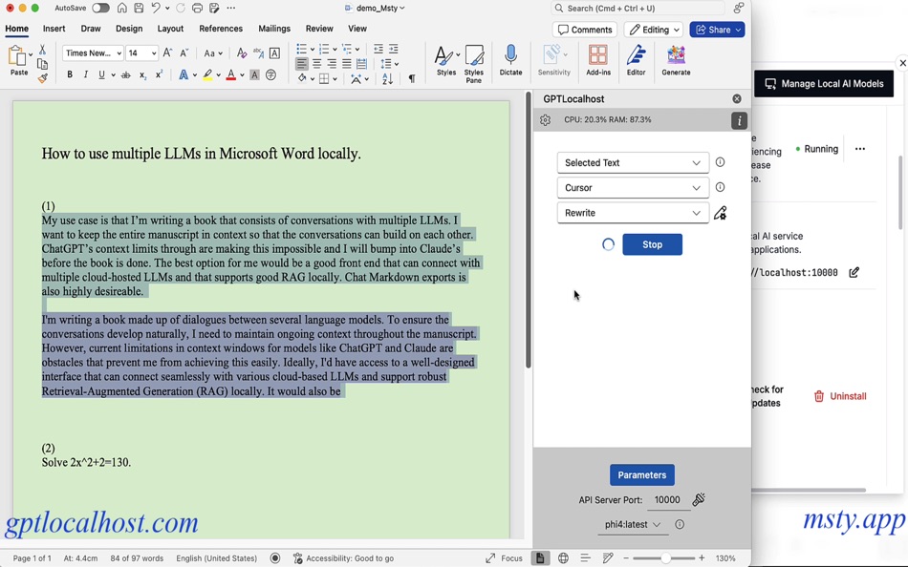Sort text with A-Z icon
Image resolution: width=908 pixels, height=567 pixels.
point(387,78)
